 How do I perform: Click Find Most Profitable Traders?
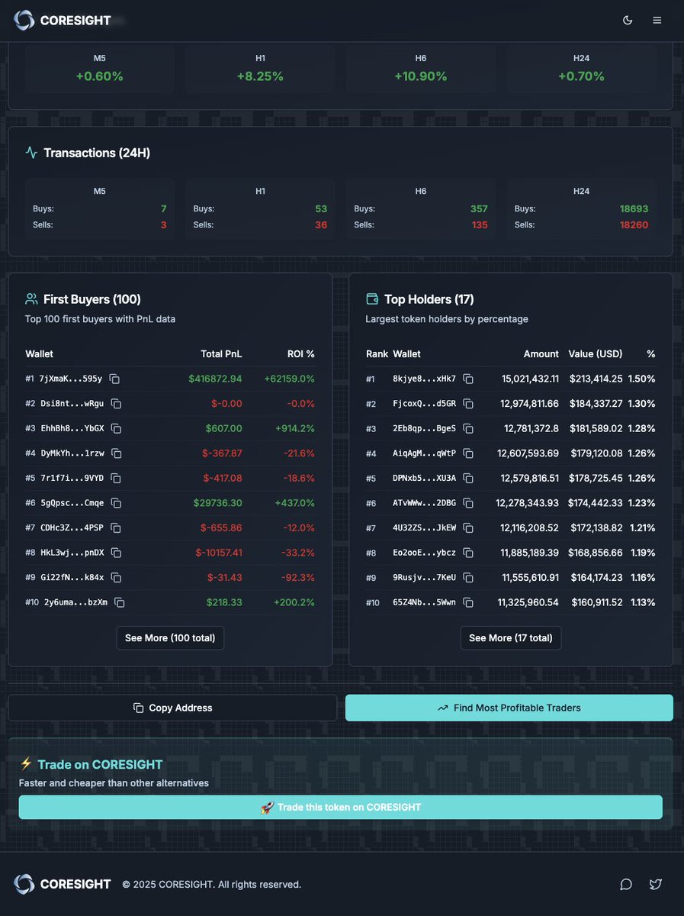[x=509, y=708]
